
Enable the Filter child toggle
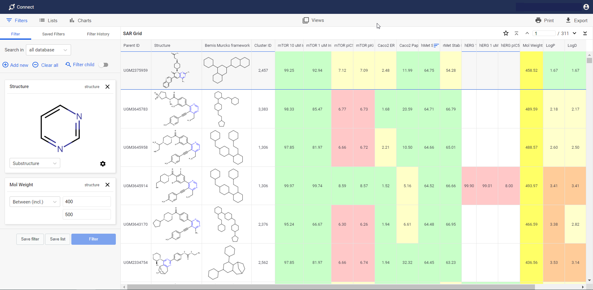(x=103, y=65)
